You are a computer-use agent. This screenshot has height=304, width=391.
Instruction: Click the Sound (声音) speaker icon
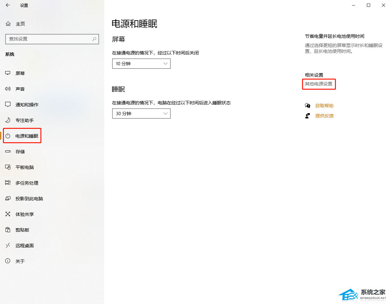[8, 89]
